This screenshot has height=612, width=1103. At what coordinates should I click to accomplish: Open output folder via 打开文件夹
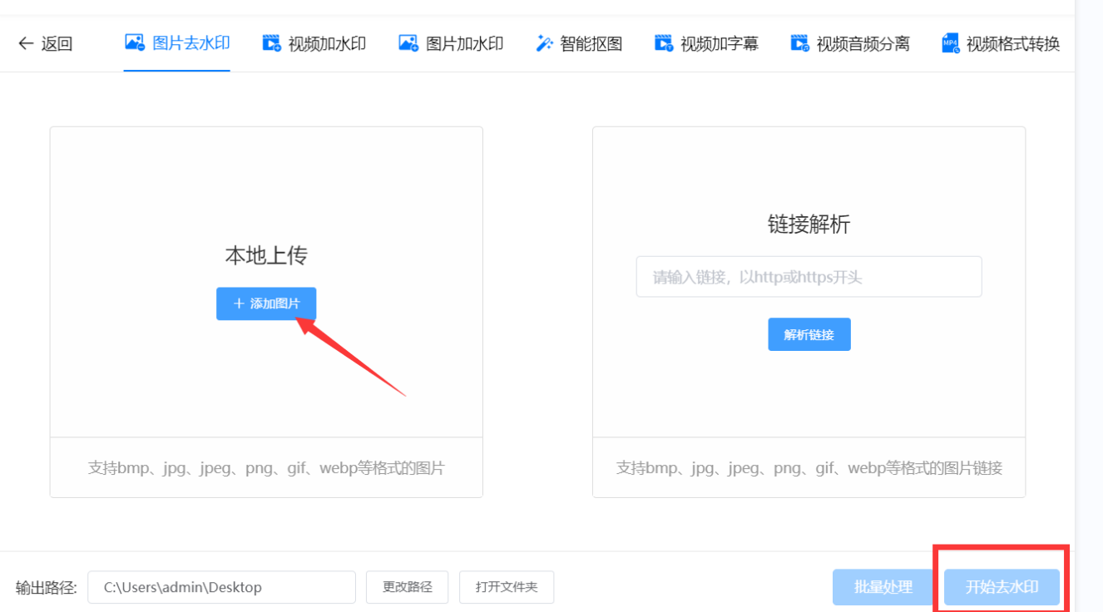pyautogui.click(x=507, y=587)
